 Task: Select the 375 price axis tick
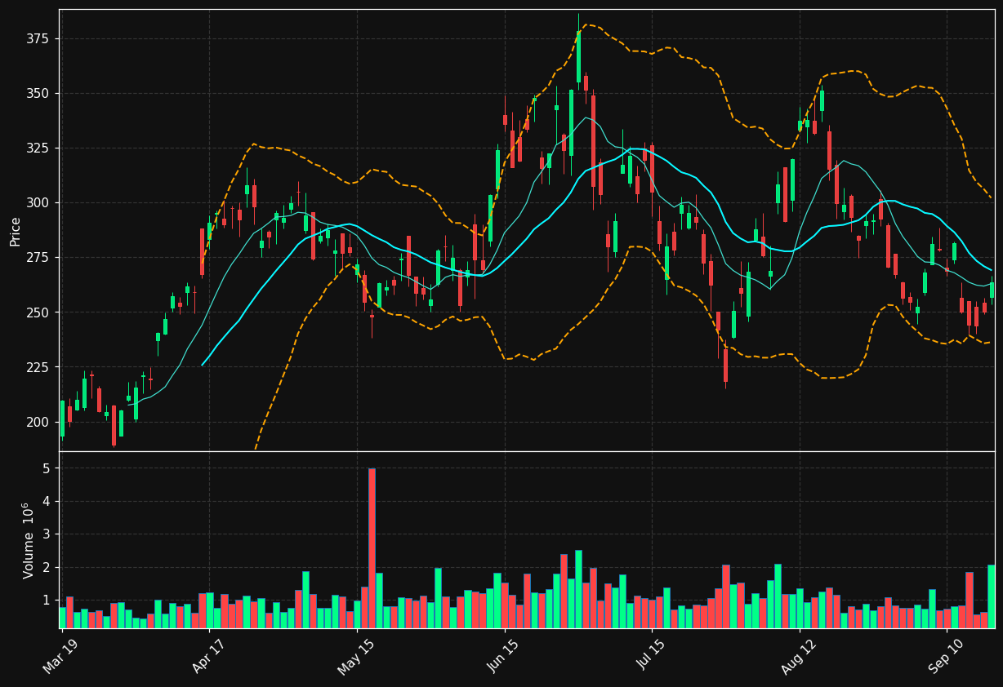coord(39,39)
